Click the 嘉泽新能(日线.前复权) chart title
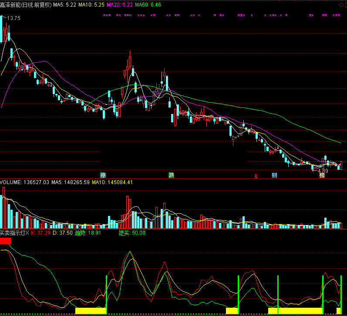347x316 pixels. pyautogui.click(x=26, y=5)
